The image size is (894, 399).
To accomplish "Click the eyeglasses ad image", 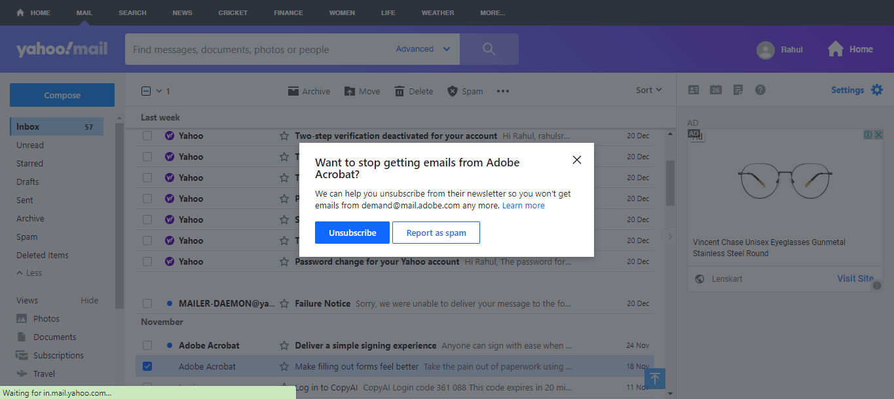I will pyautogui.click(x=785, y=181).
